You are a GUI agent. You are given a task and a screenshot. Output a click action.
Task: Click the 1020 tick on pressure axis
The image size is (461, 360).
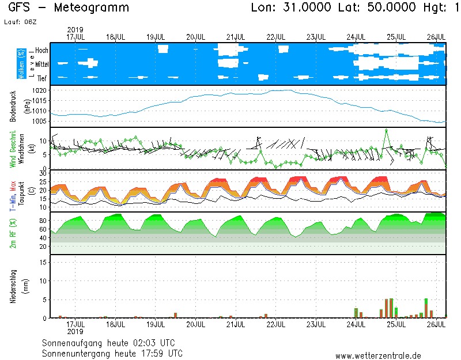(x=39, y=90)
